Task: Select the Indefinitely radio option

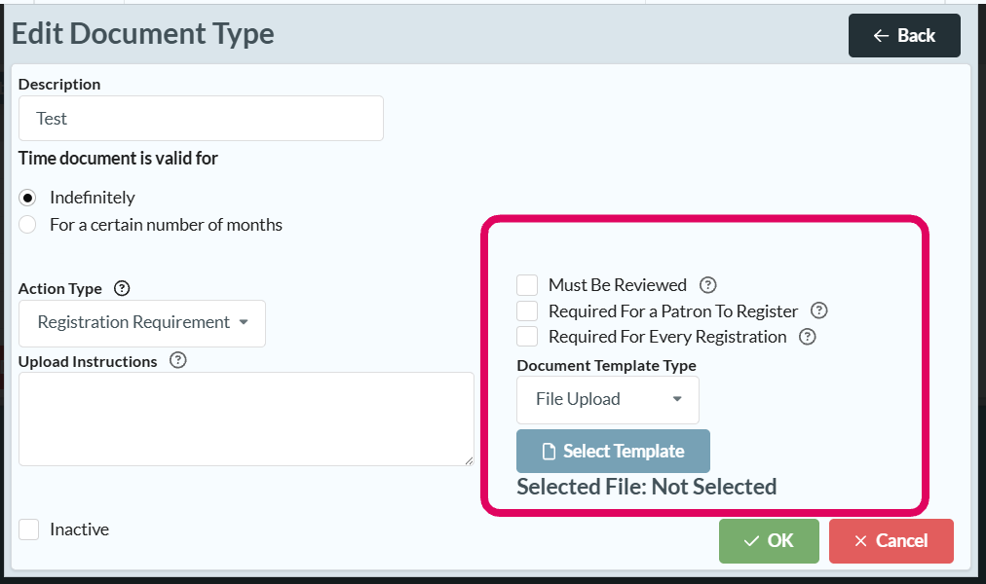Action: [x=29, y=198]
